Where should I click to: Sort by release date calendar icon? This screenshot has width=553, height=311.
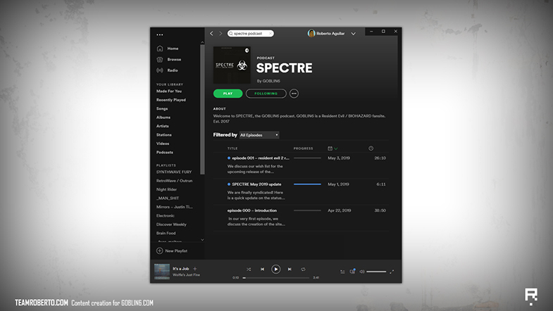(330, 148)
